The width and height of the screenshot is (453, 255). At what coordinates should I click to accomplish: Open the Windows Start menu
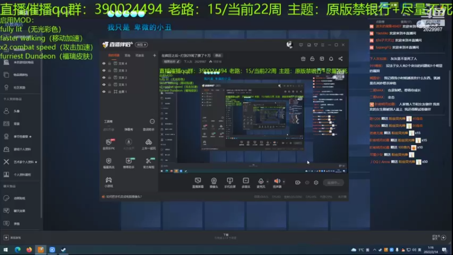6,250
